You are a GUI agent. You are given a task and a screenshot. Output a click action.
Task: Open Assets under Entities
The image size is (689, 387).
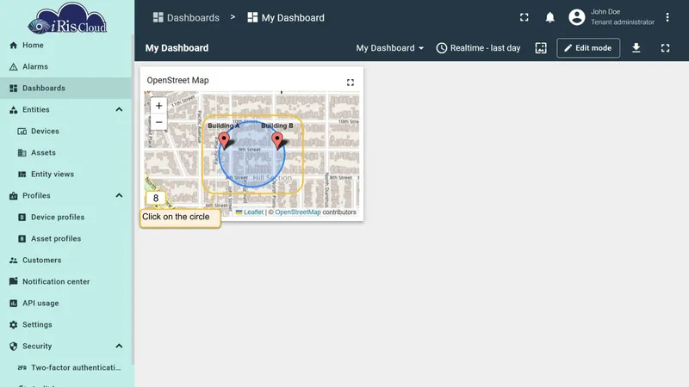(x=66, y=153)
